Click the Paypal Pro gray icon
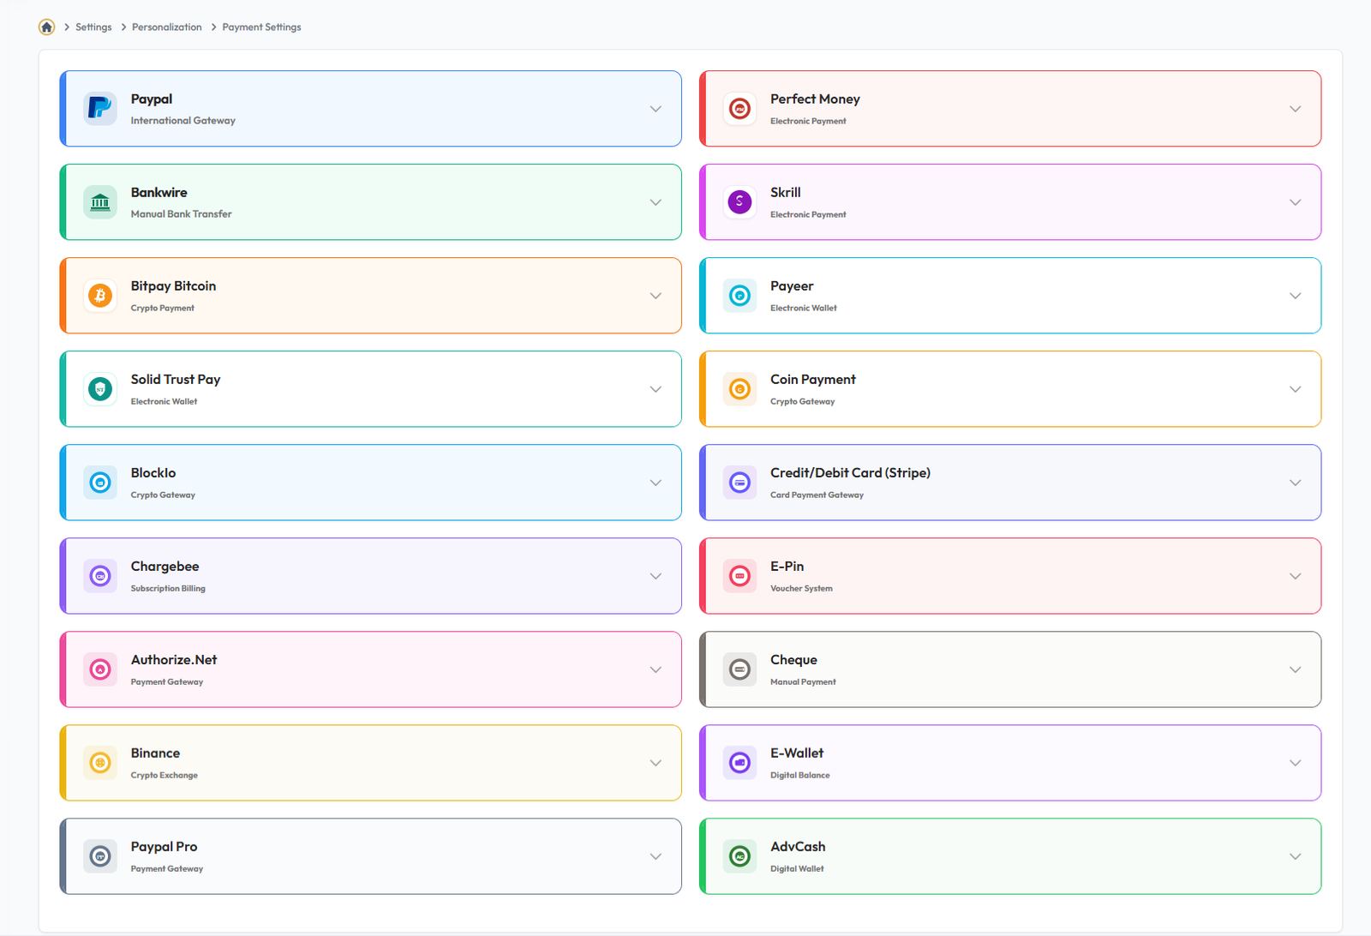Screen dimensions: 1371x936 100,856
